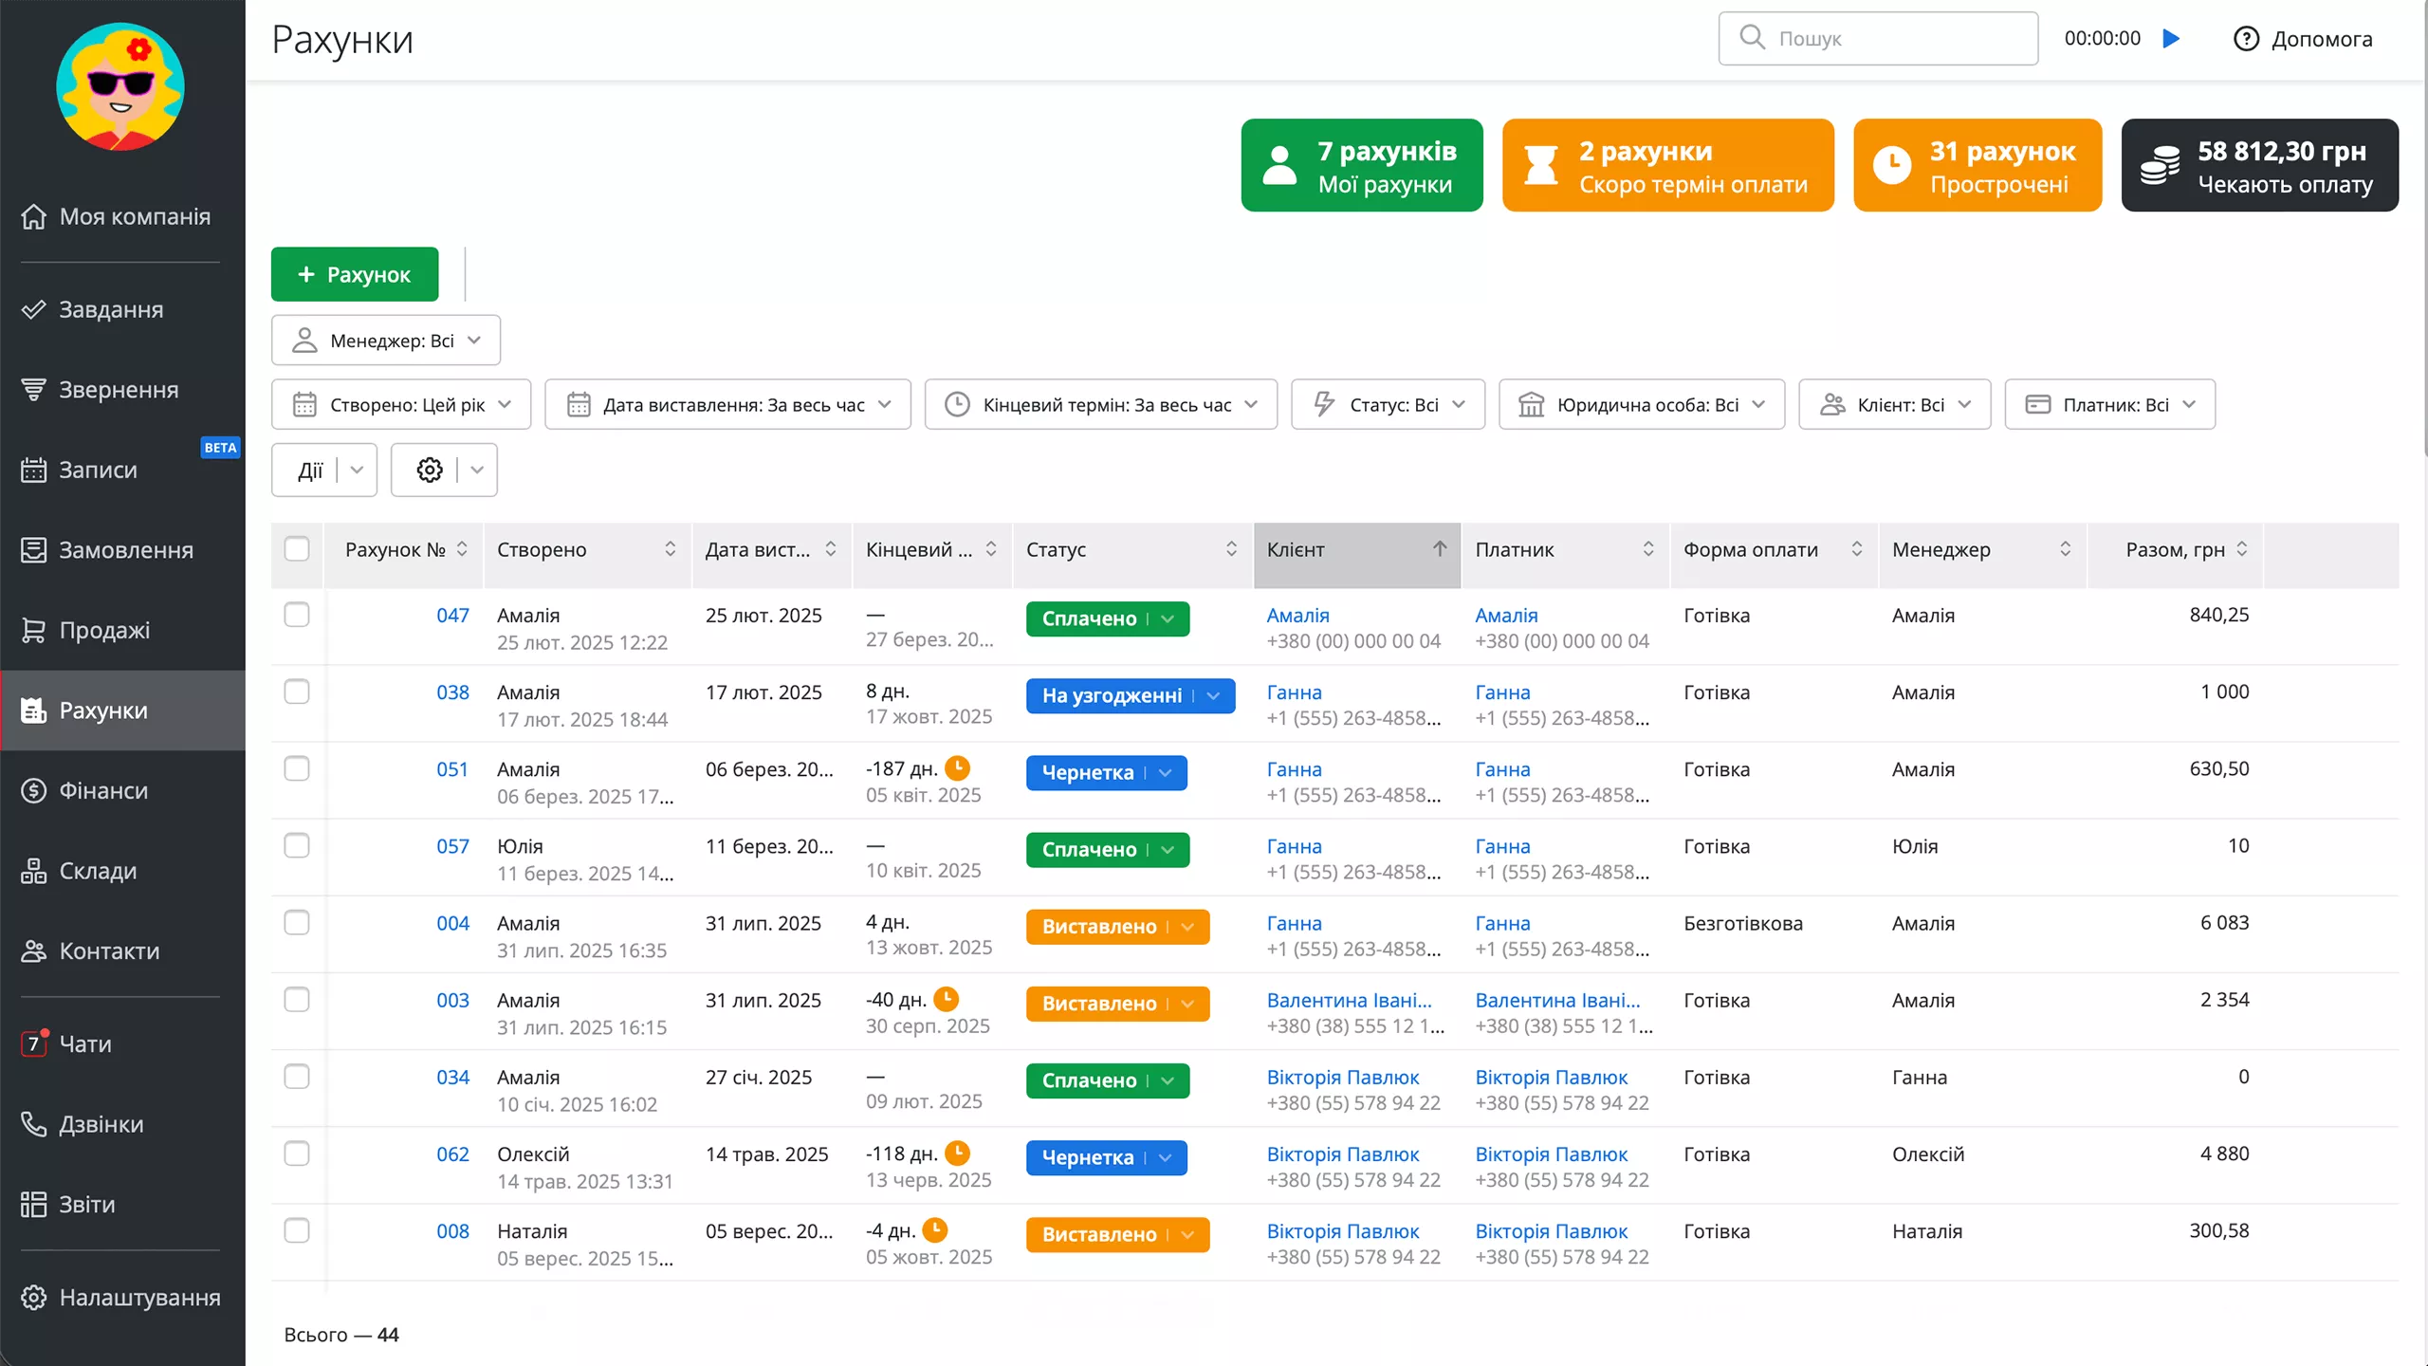
Task: Open Звіти reports menu item
Action: pyautogui.click(x=86, y=1204)
